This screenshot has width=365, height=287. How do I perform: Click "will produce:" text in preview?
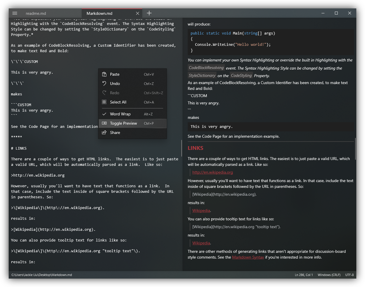tap(199, 24)
